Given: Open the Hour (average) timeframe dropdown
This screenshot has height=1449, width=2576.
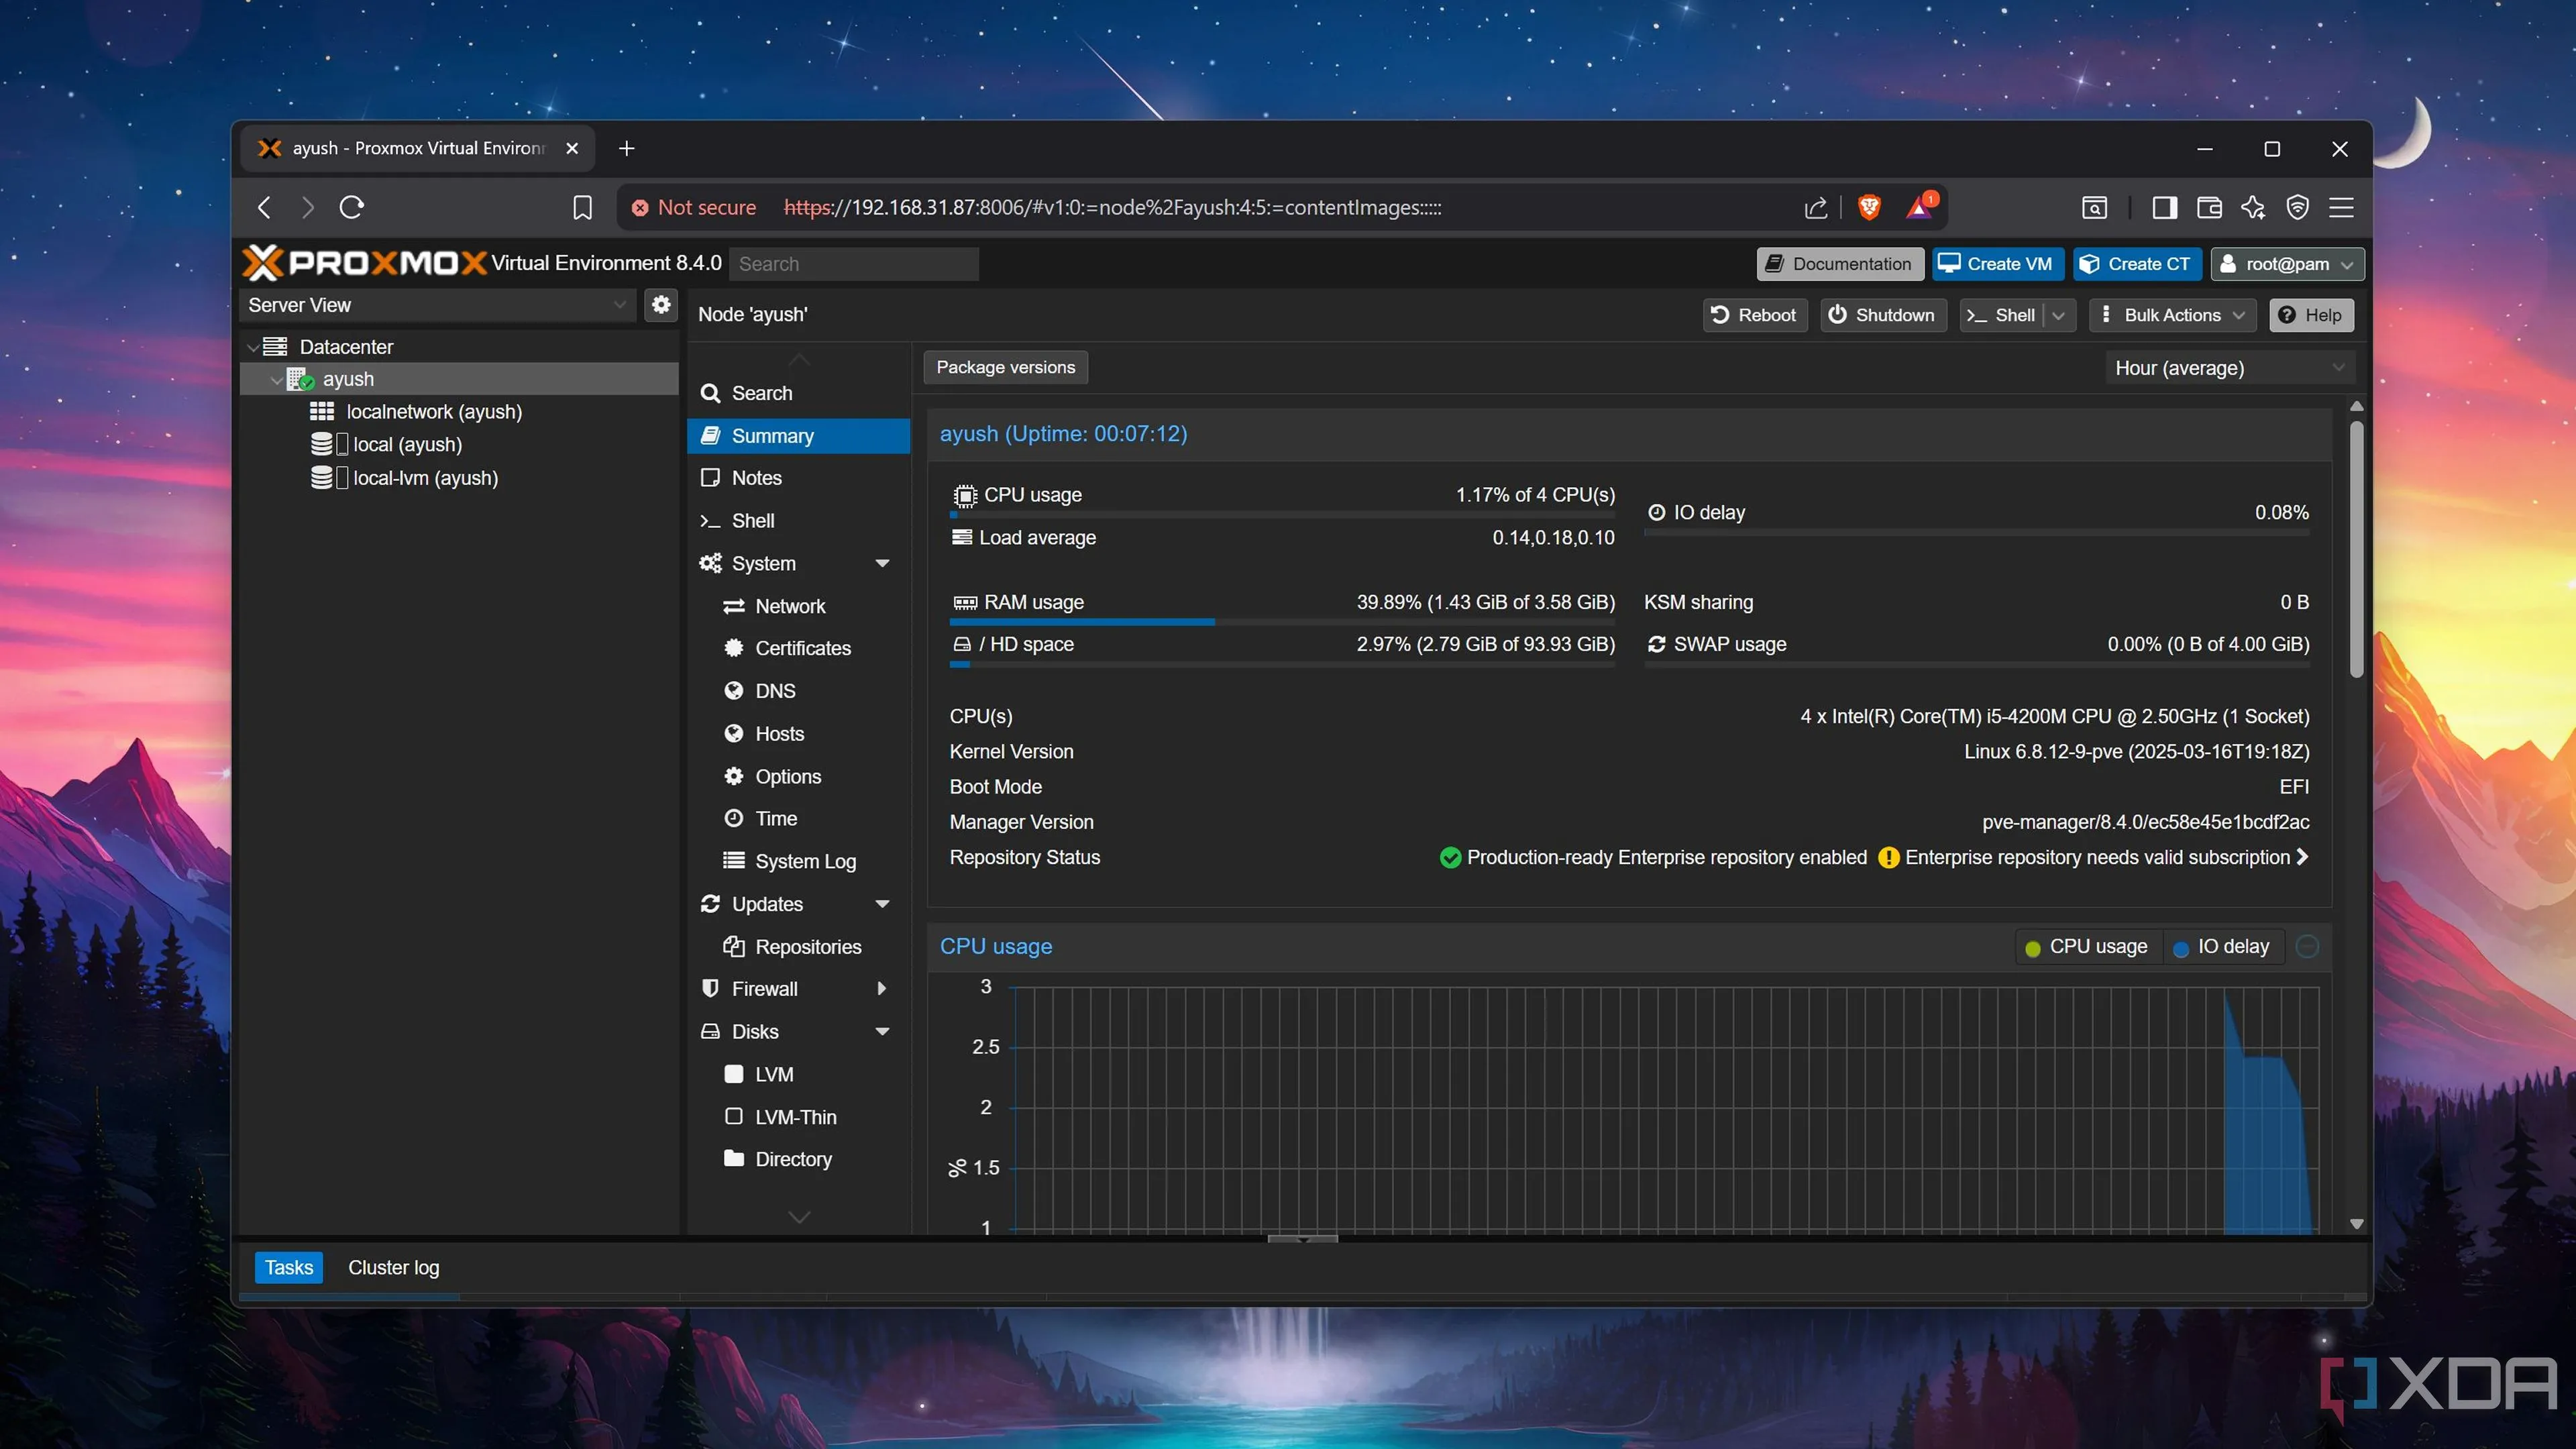Looking at the screenshot, I should point(2229,368).
